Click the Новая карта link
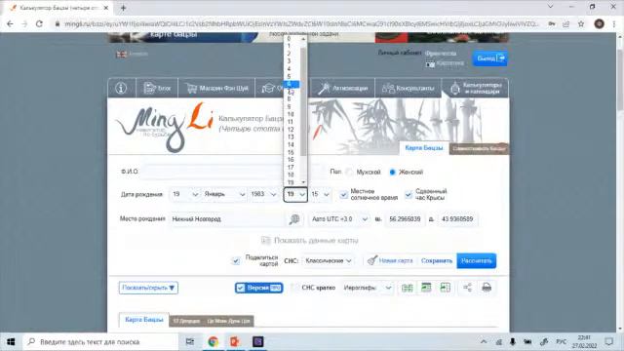Viewport: 624px width, 351px height. pos(390,260)
